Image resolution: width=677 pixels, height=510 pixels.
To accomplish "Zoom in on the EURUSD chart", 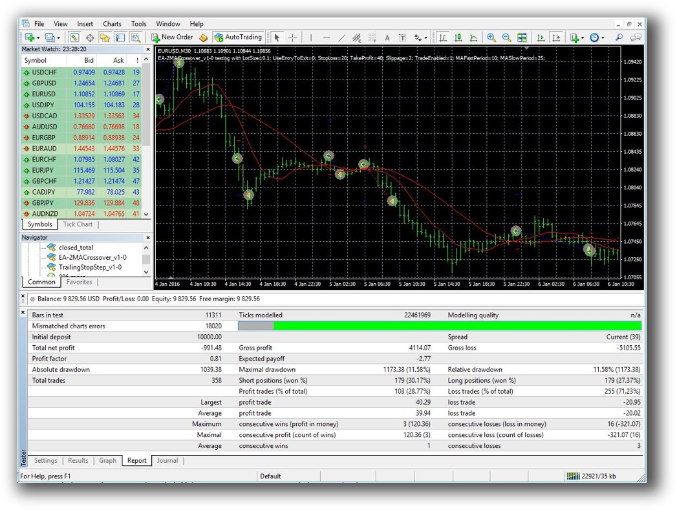I will 491,37.
